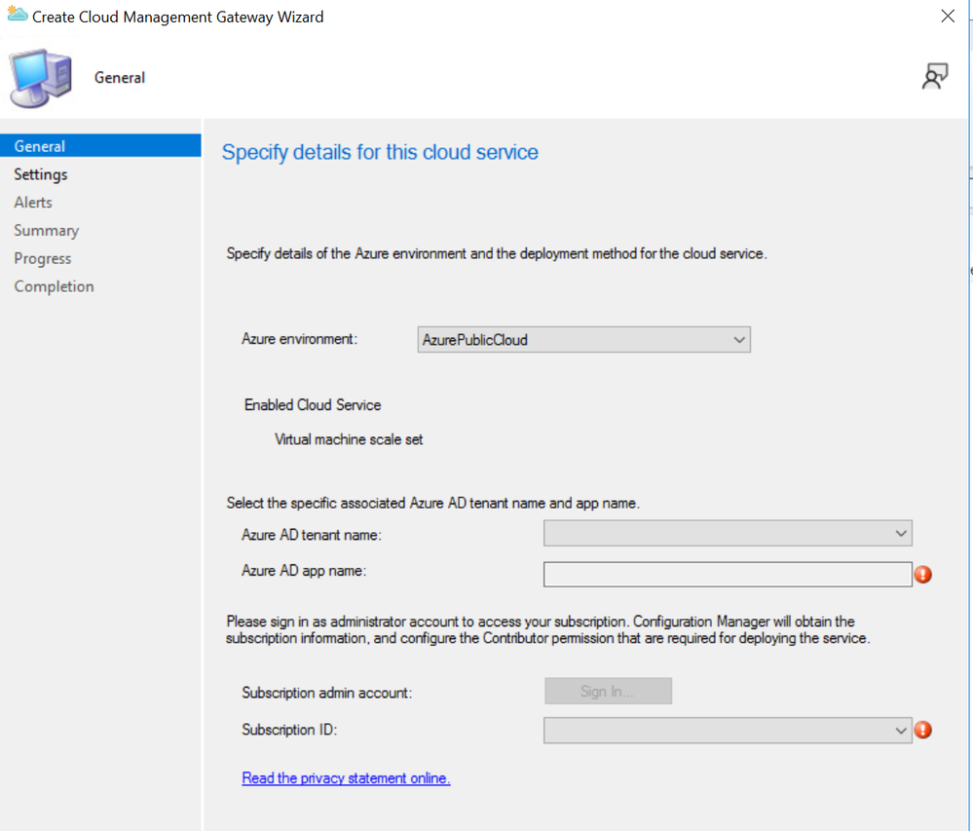The image size is (973, 831).
Task: Click the computer wizard icon beside General
Action: (x=40, y=78)
